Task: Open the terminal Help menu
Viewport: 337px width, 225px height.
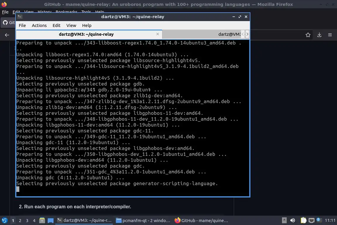Action: click(x=87, y=25)
